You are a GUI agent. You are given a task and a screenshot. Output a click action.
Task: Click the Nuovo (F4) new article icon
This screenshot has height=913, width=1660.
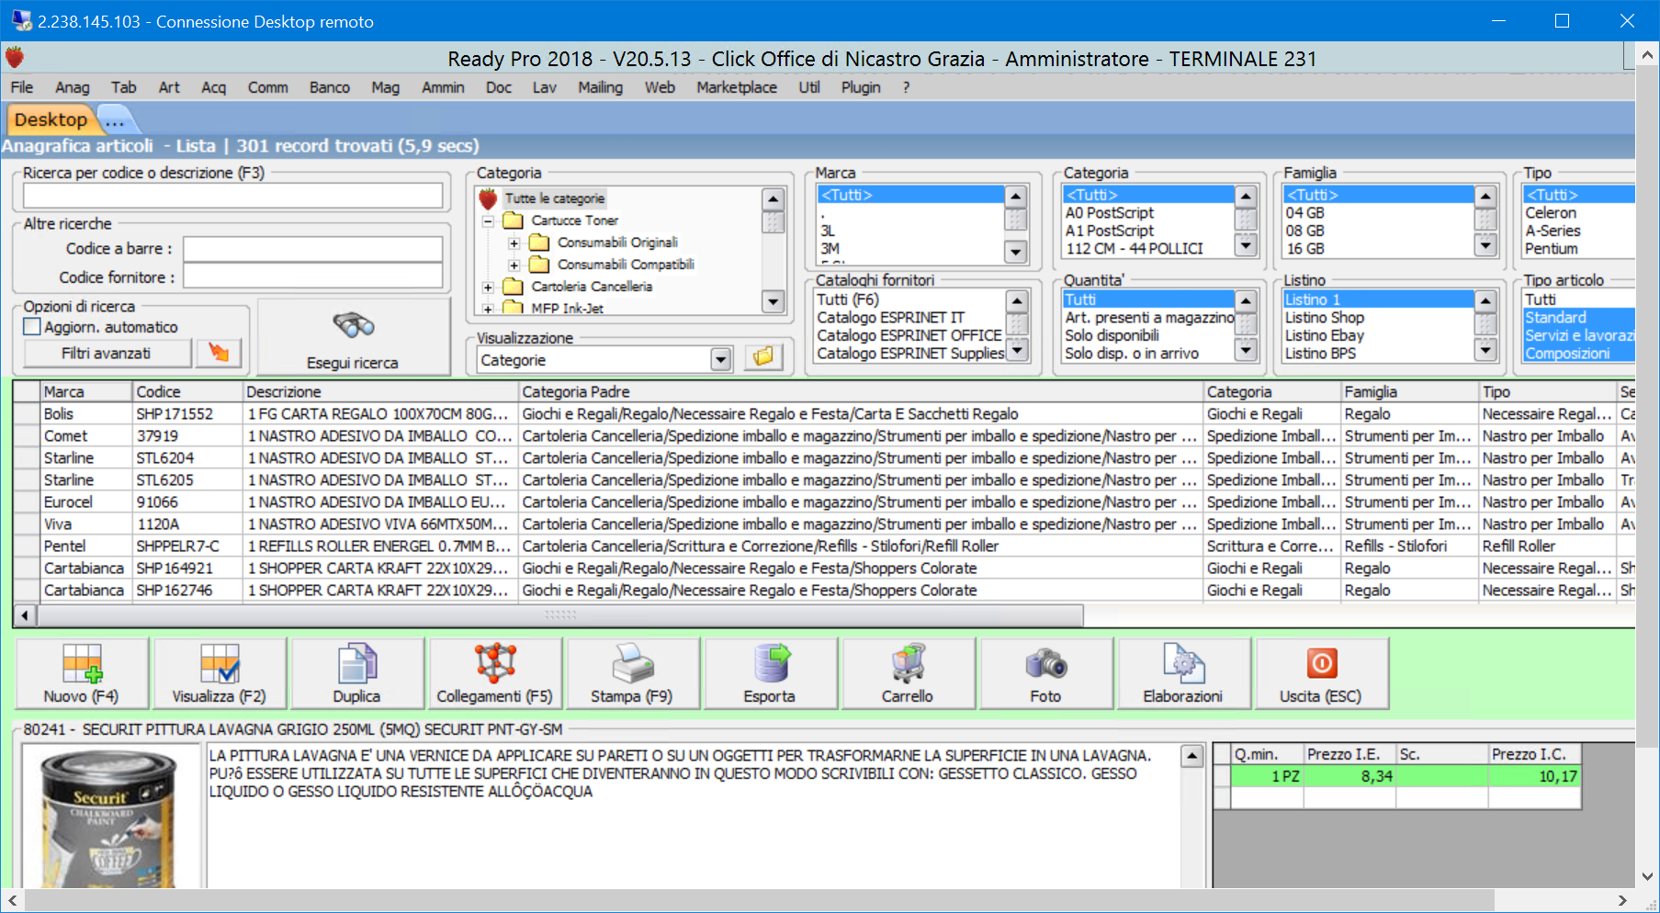click(x=82, y=673)
